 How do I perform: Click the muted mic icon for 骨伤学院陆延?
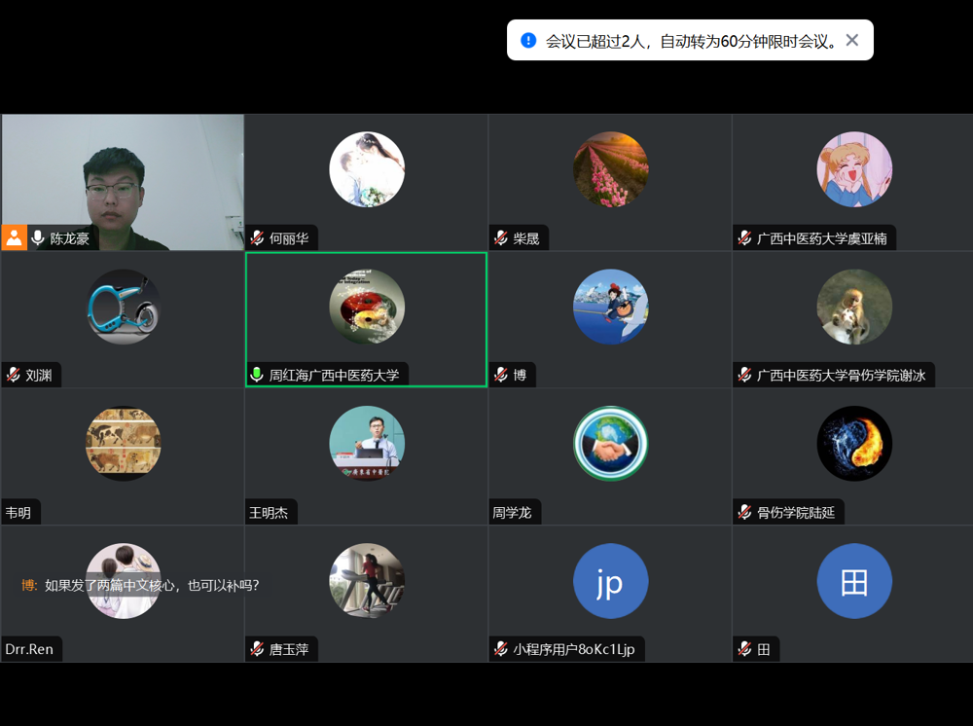[745, 512]
